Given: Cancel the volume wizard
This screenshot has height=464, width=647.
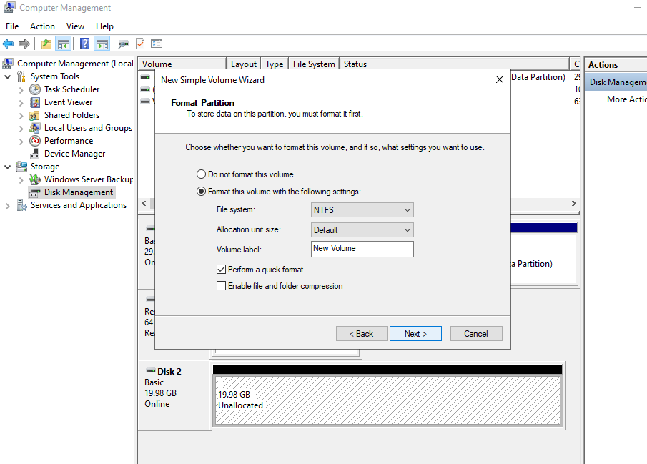Looking at the screenshot, I should tap(476, 334).
